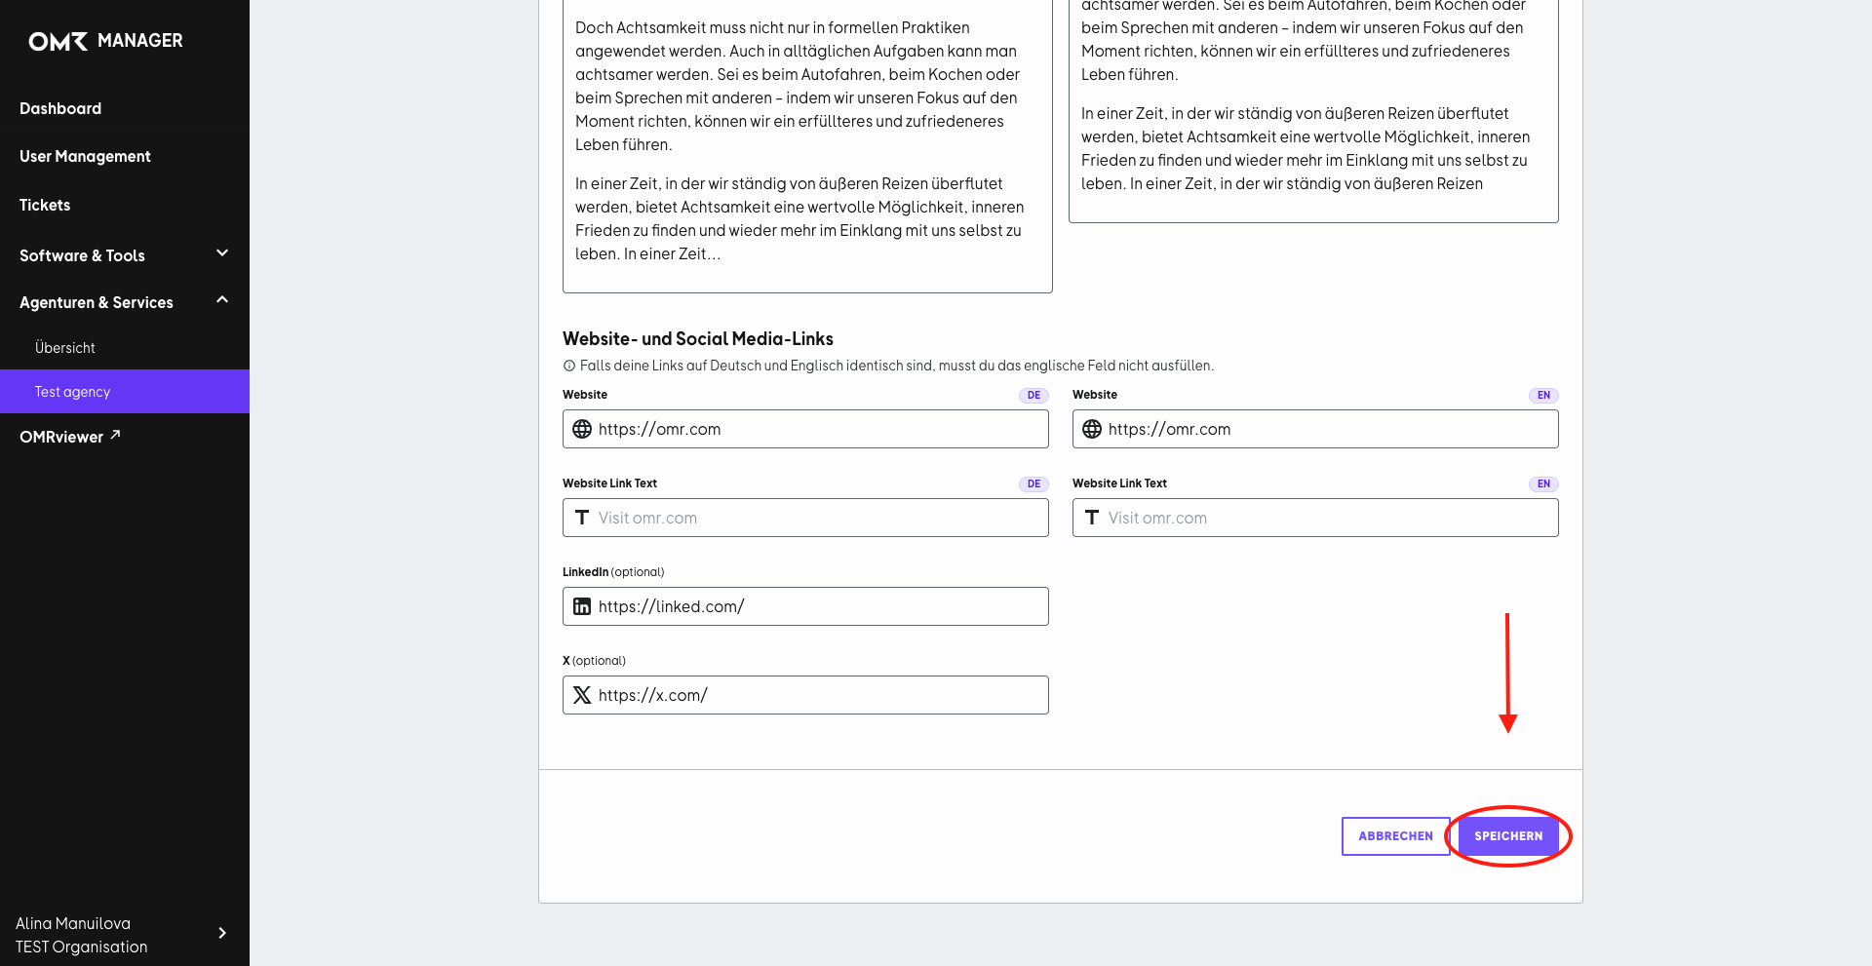Click the Website- und Social Media-Links heading
Viewport: 1872px width, 966px height.
pos(698,338)
